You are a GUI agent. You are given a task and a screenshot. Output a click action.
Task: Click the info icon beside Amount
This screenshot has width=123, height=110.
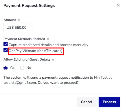click(x=19, y=20)
